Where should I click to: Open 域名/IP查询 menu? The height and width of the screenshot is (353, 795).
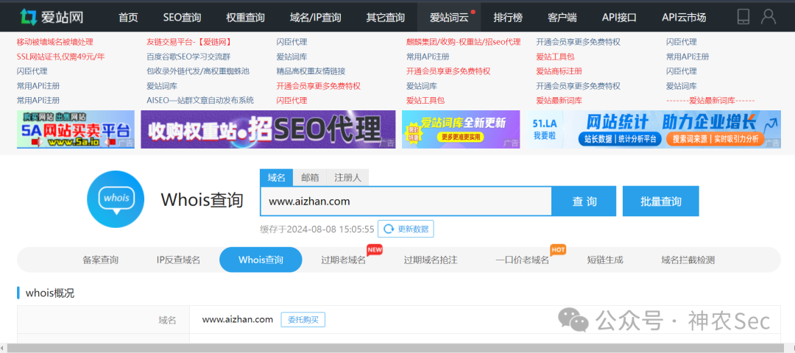(x=315, y=18)
